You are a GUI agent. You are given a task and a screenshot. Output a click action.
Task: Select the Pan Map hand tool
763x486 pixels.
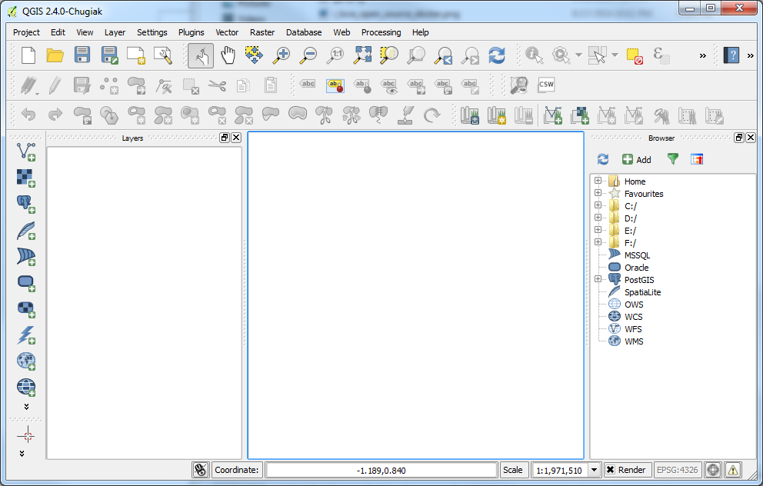click(228, 55)
